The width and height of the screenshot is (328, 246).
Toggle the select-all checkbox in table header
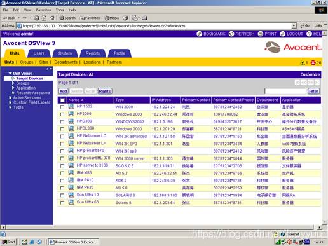point(62,100)
